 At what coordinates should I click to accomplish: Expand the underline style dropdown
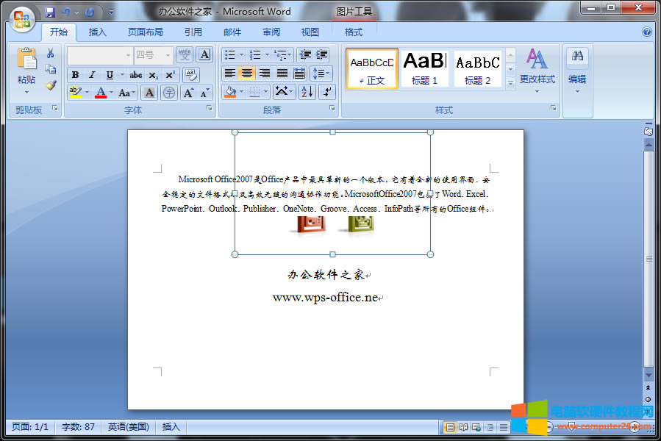point(122,75)
